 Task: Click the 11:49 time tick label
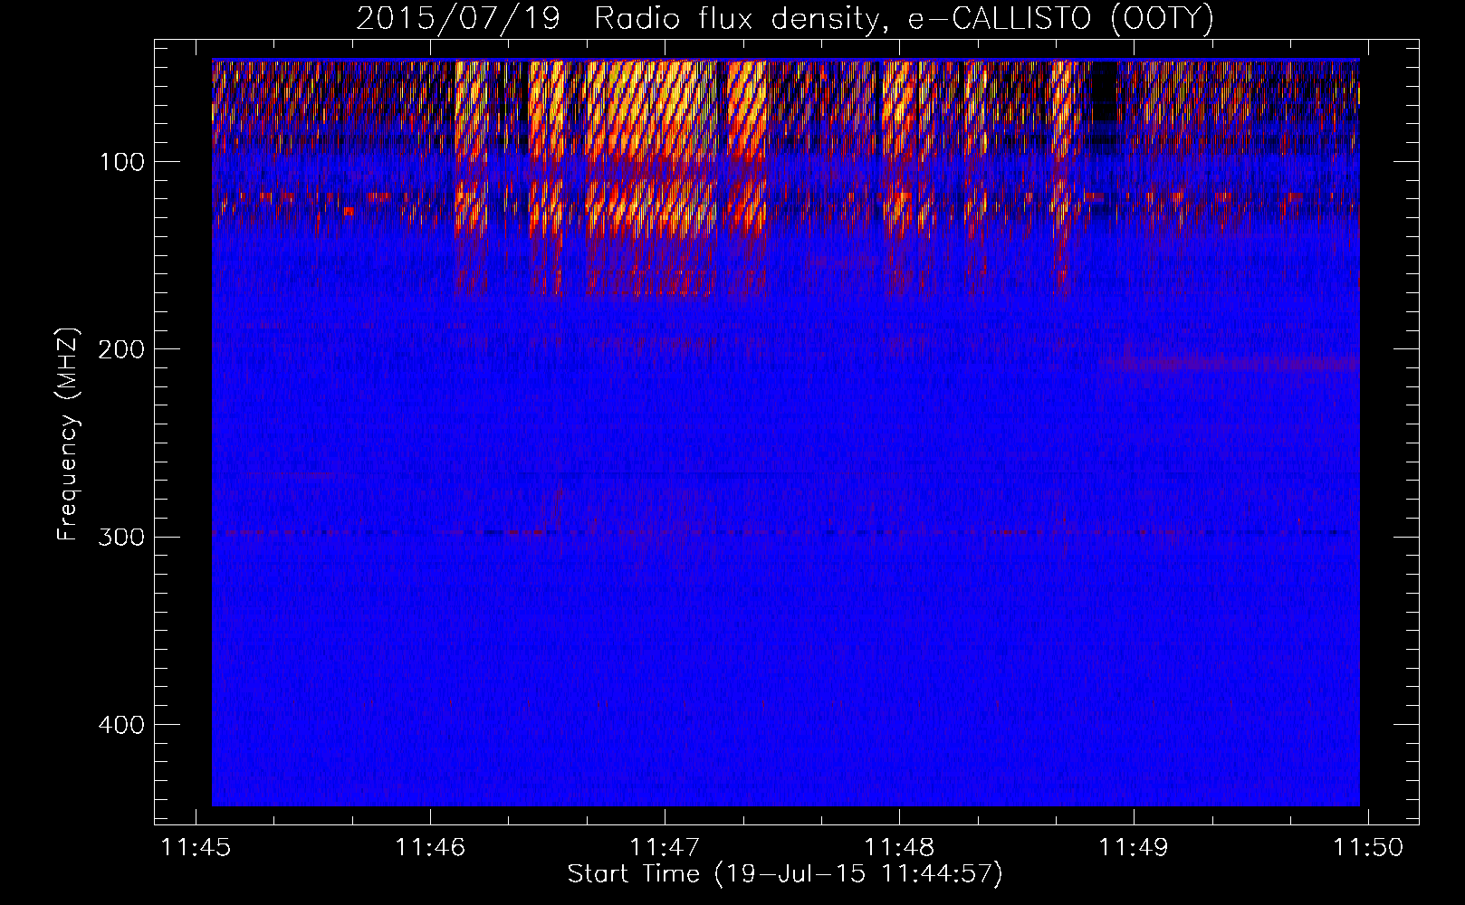1134,847
